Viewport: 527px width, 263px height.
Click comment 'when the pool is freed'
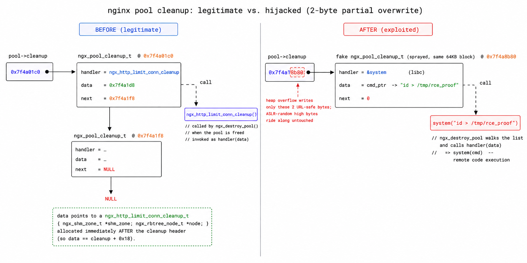pos(214,133)
